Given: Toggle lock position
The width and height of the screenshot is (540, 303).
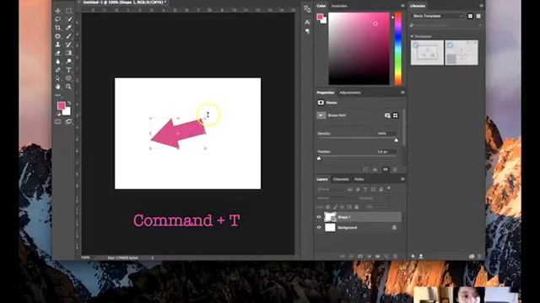Looking at the screenshot, I should pos(342,207).
